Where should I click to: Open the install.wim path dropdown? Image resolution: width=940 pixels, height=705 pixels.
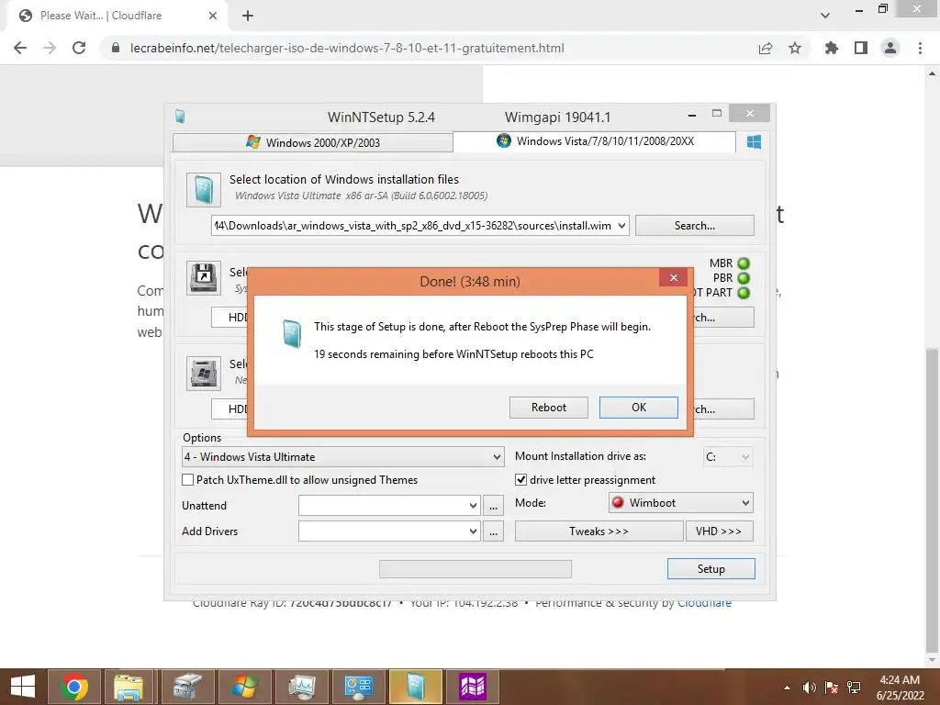(x=621, y=226)
